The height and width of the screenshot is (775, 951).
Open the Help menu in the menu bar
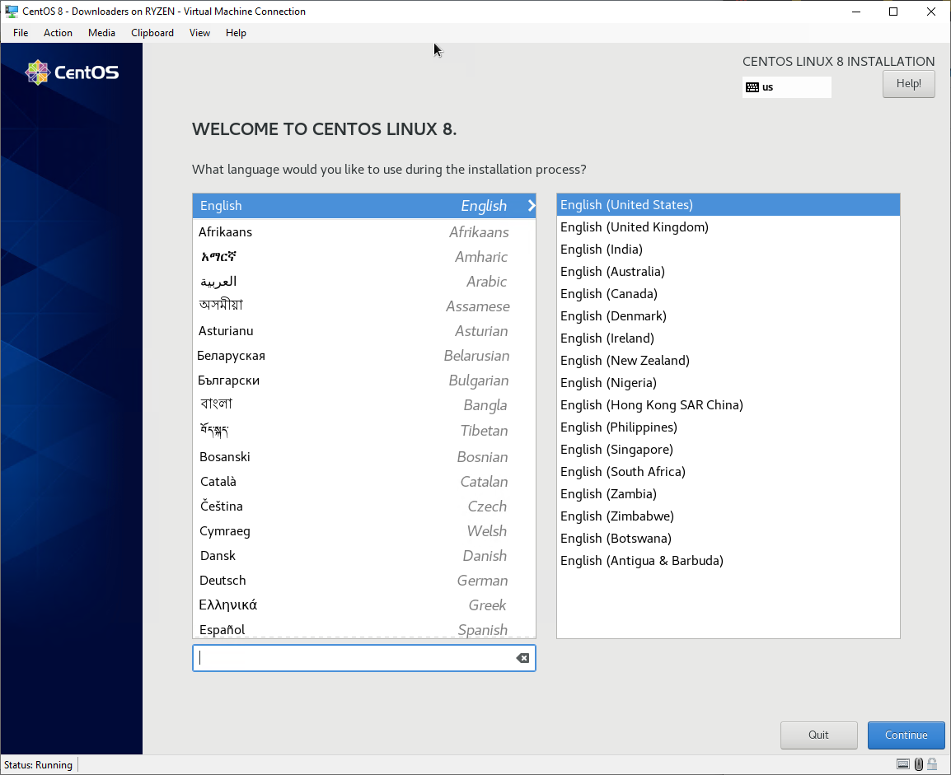coord(236,33)
